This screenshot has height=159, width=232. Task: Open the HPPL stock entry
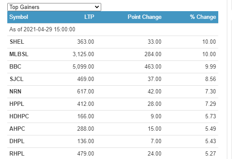tap(17, 104)
